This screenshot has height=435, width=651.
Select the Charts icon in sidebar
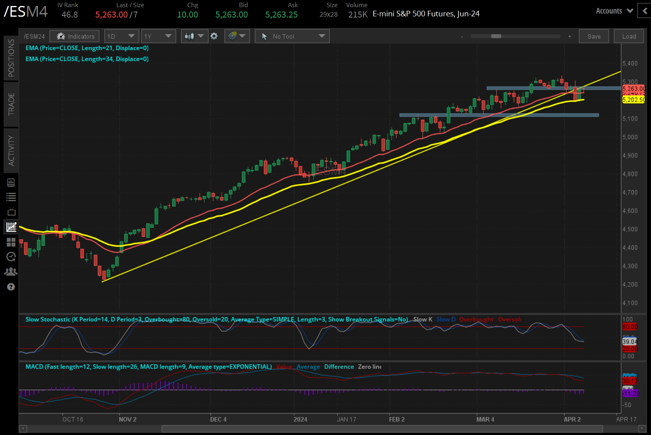[11, 227]
